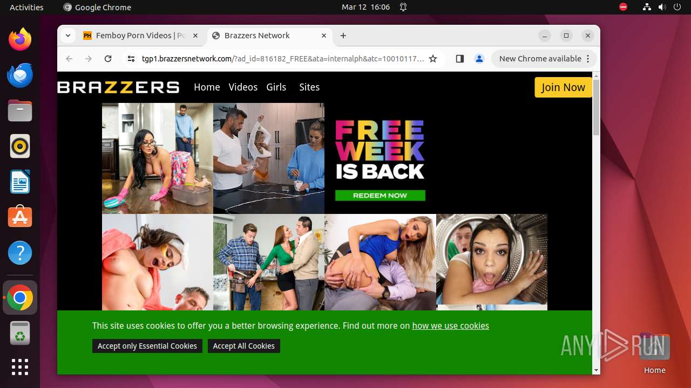691x388 pixels.
Task: Click the Google Chrome dock icon
Action: pyautogui.click(x=20, y=297)
